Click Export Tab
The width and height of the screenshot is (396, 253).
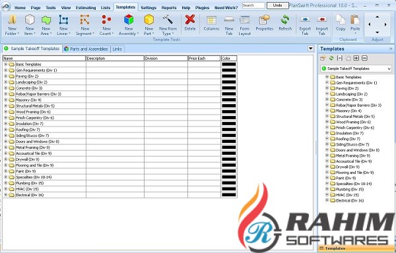[x=305, y=25]
